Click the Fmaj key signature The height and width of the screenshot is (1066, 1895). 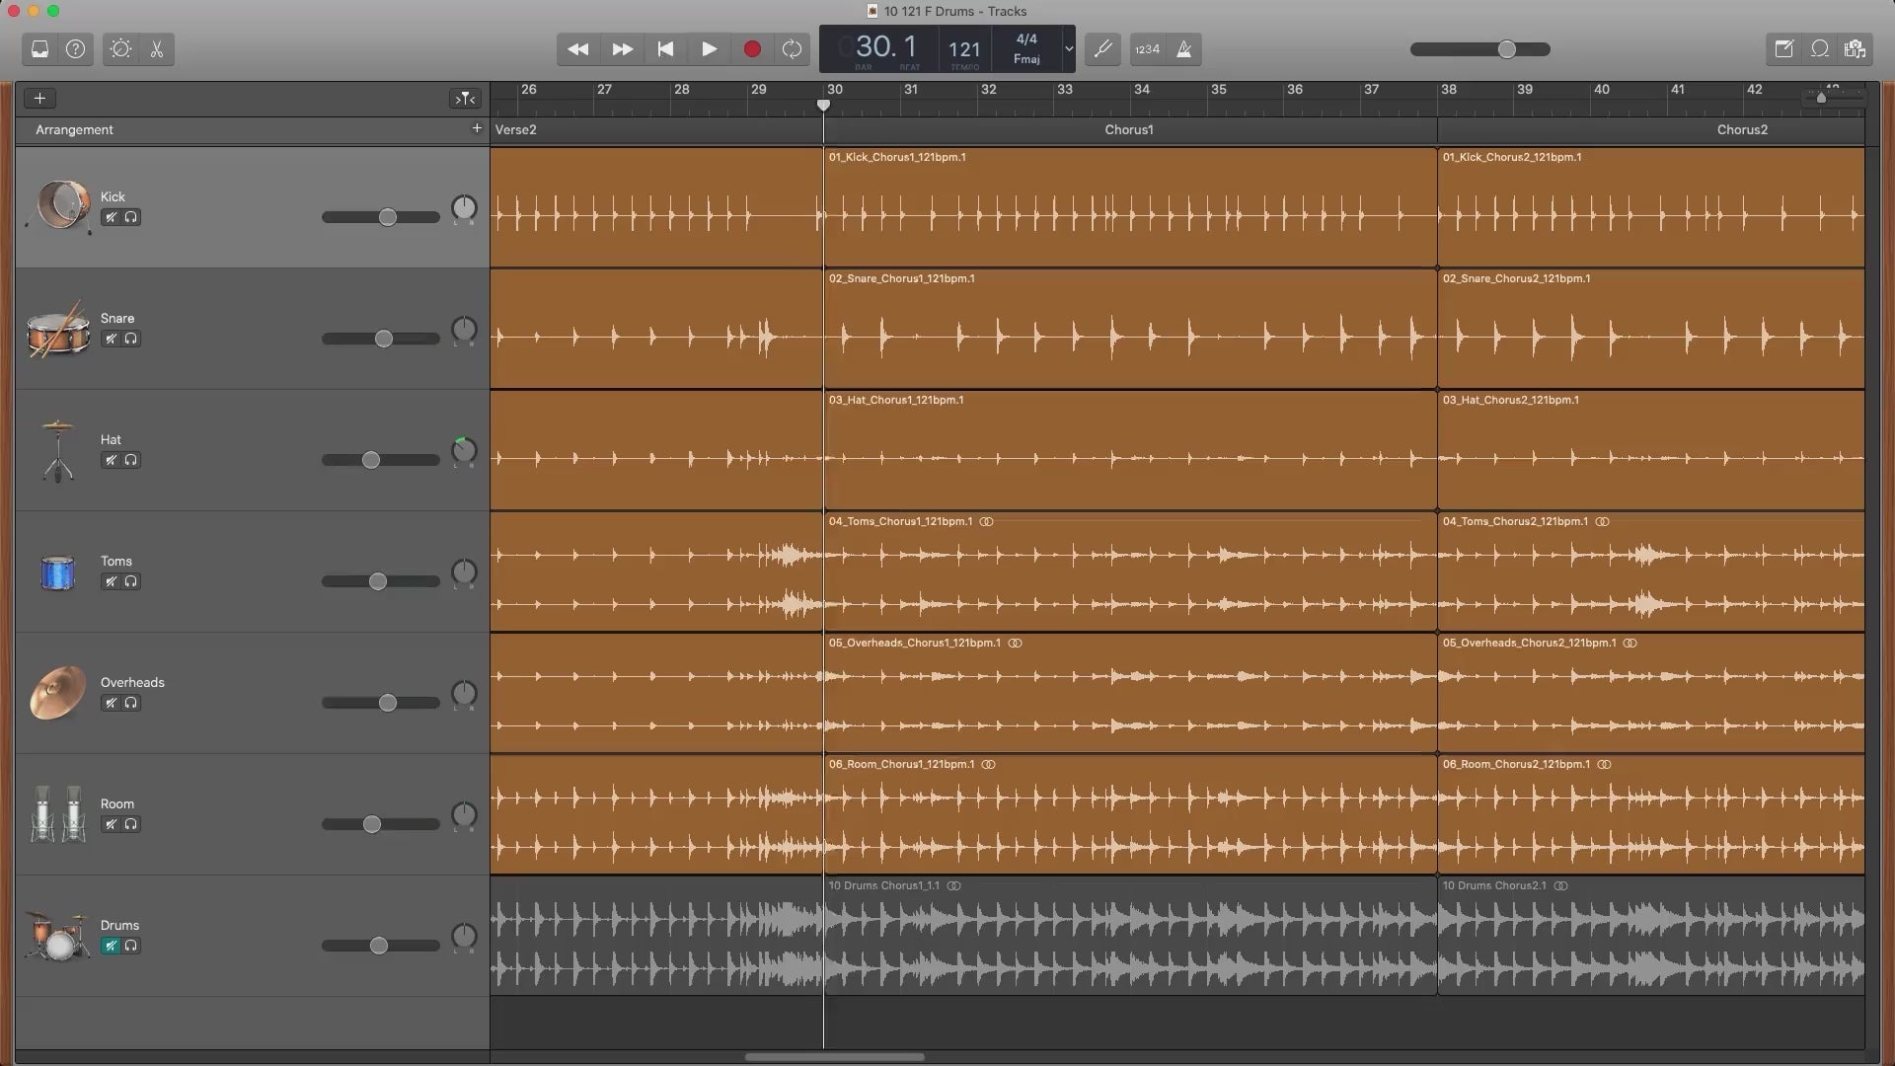point(1026,59)
